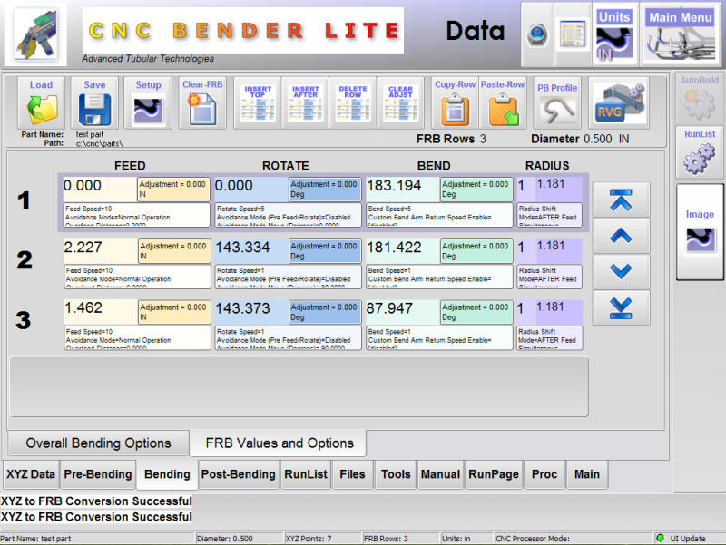Jump to the first row arrow

pos(621,201)
